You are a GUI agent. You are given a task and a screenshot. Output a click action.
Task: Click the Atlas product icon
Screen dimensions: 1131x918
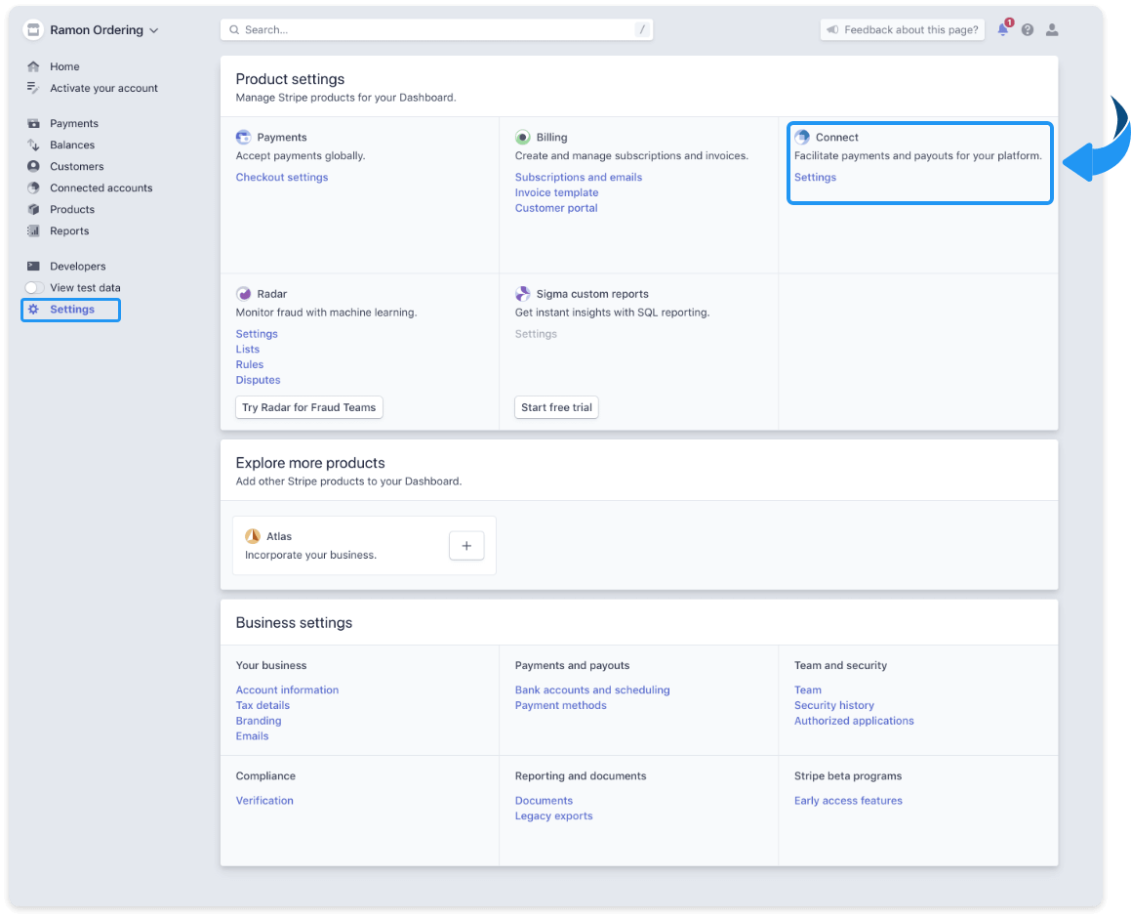pyautogui.click(x=253, y=536)
